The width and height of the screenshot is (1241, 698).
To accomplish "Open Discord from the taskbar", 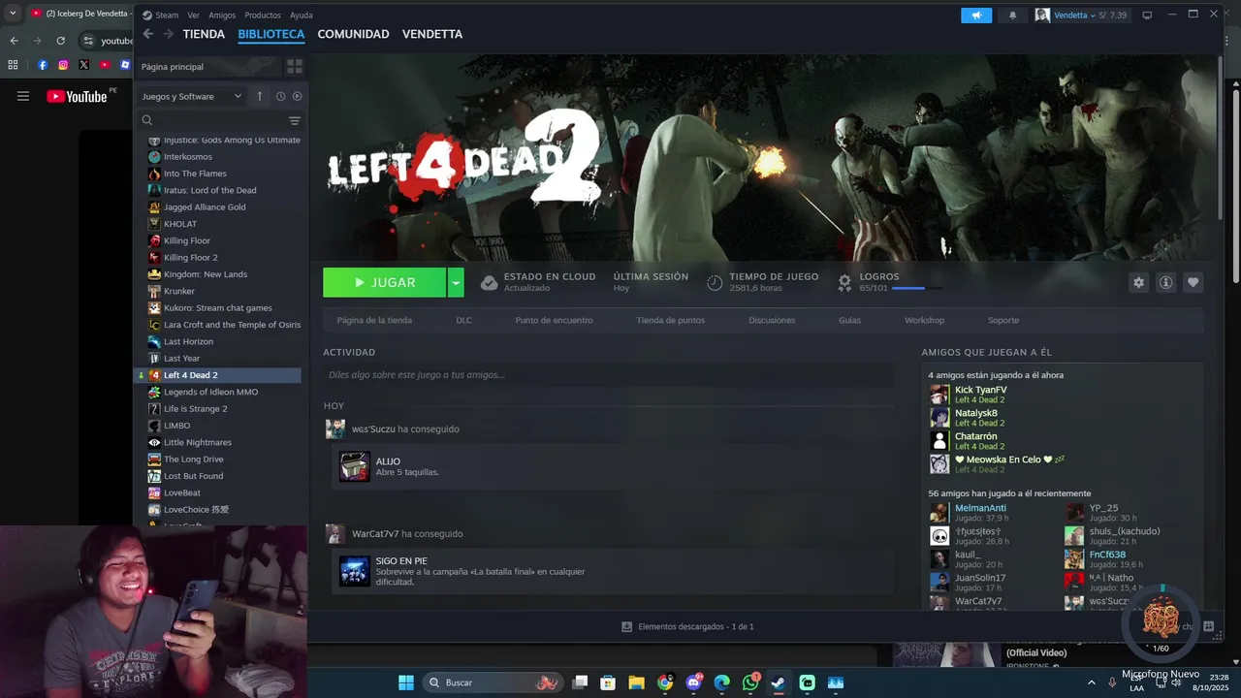I will [x=694, y=682].
